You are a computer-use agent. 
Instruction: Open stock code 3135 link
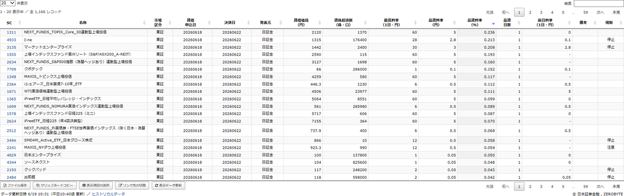point(11,47)
